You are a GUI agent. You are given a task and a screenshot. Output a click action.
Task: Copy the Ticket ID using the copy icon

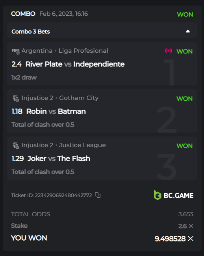98,195
